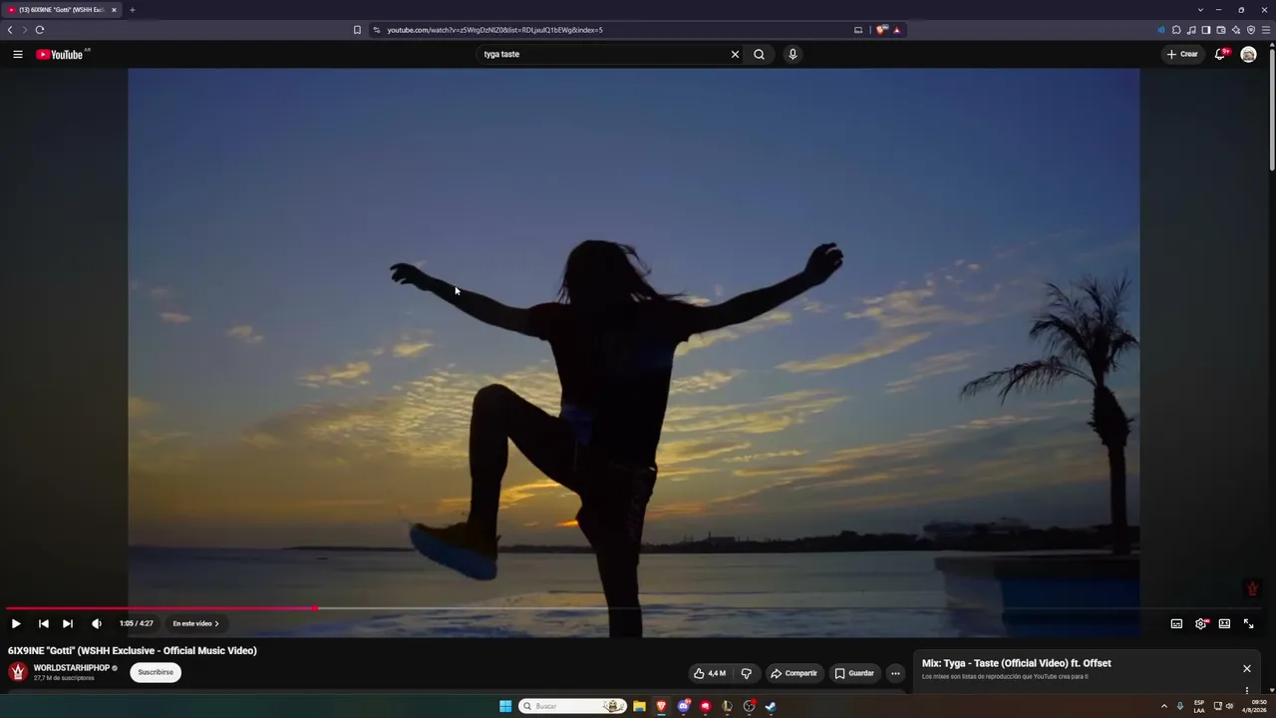Image resolution: width=1276 pixels, height=718 pixels.
Task: Reload the current page
Action: click(x=40, y=30)
